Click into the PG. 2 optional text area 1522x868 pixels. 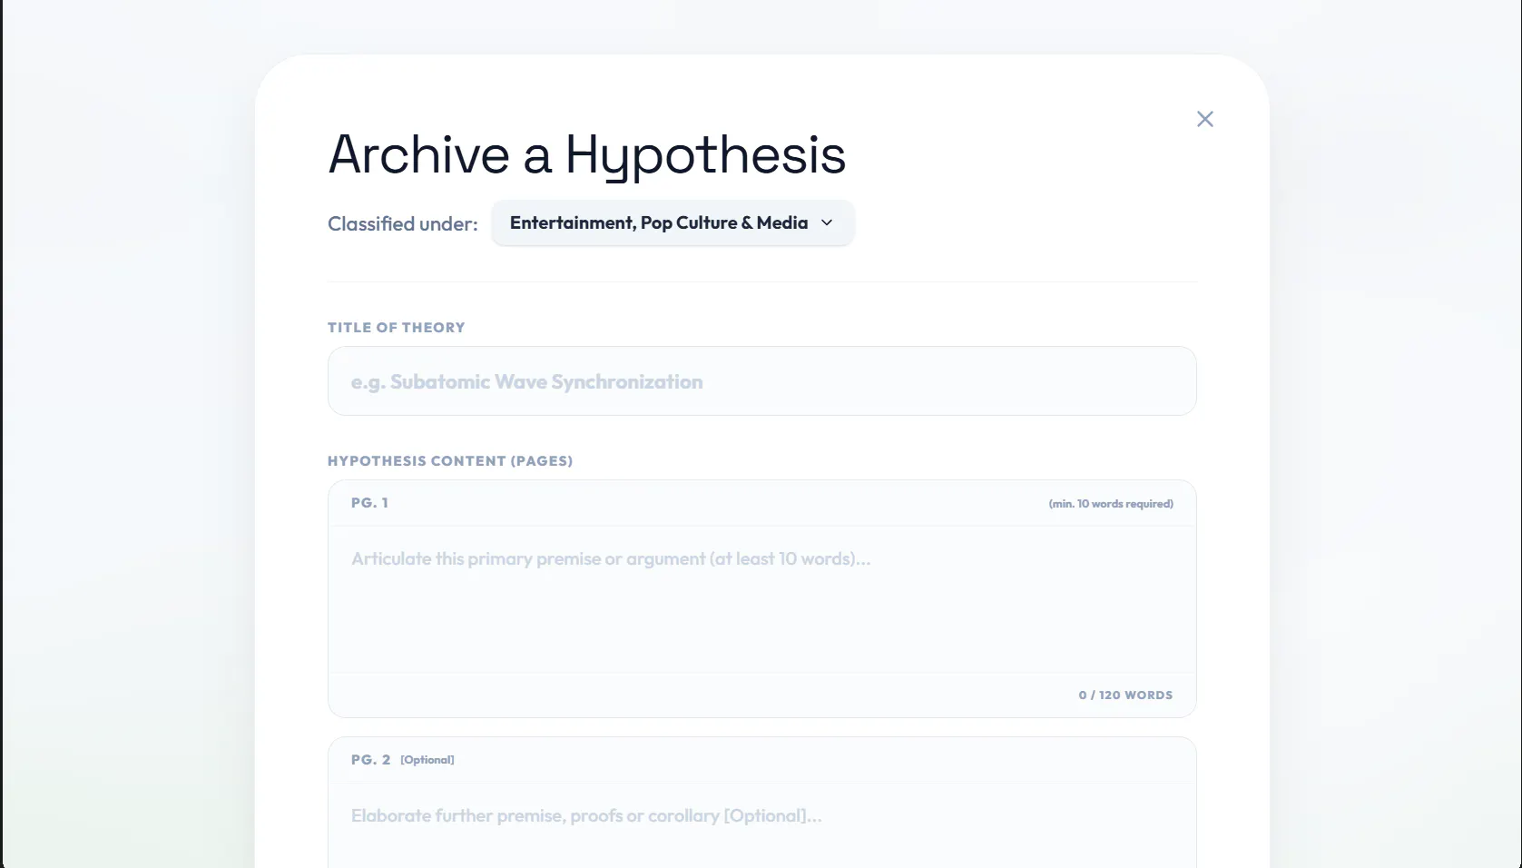(x=761, y=826)
